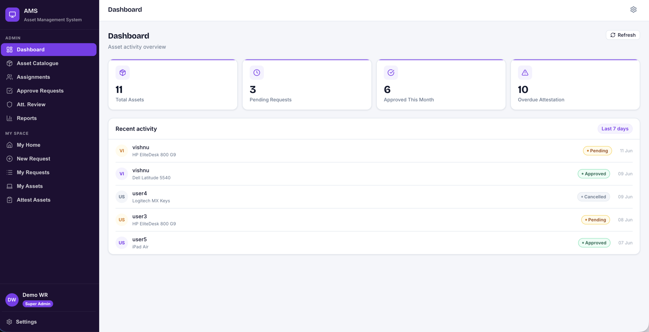
Task: Click the US avatar for user3
Action: click(122, 220)
